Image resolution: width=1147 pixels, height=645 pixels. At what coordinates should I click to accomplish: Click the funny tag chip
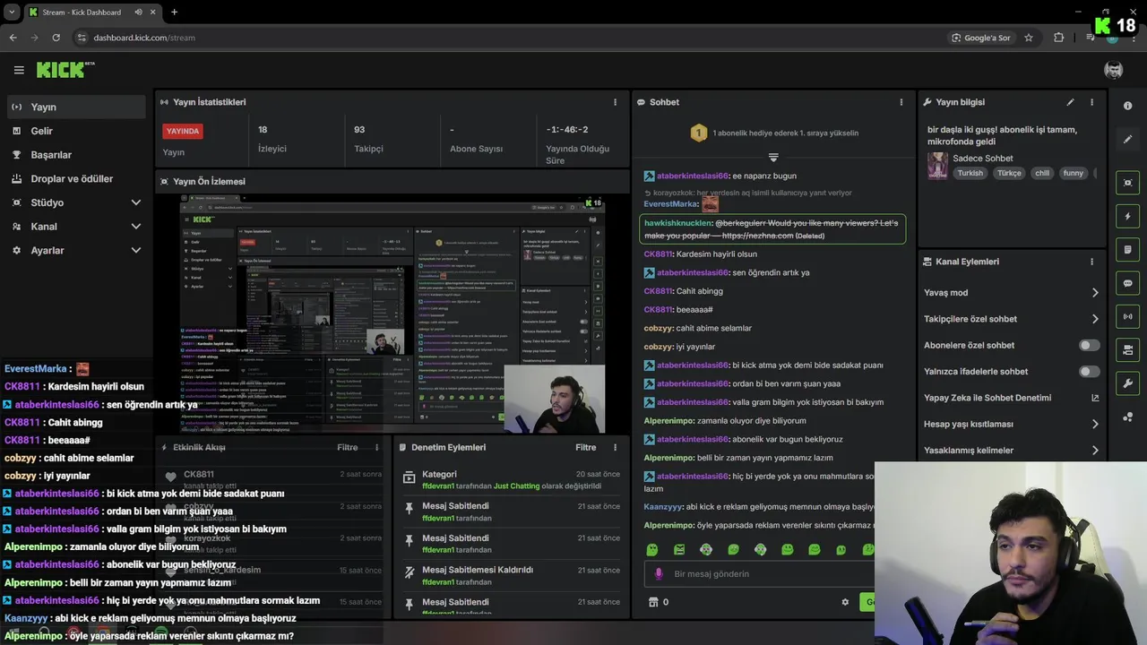point(1074,173)
